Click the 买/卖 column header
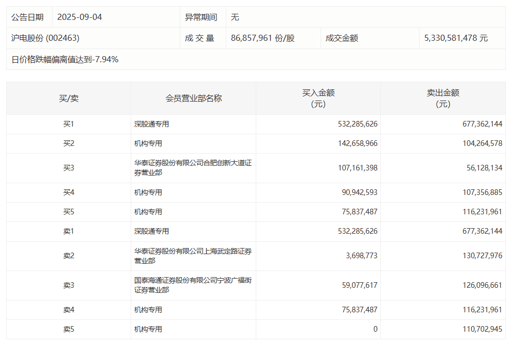Screen dimensions: 511x347 coord(69,98)
